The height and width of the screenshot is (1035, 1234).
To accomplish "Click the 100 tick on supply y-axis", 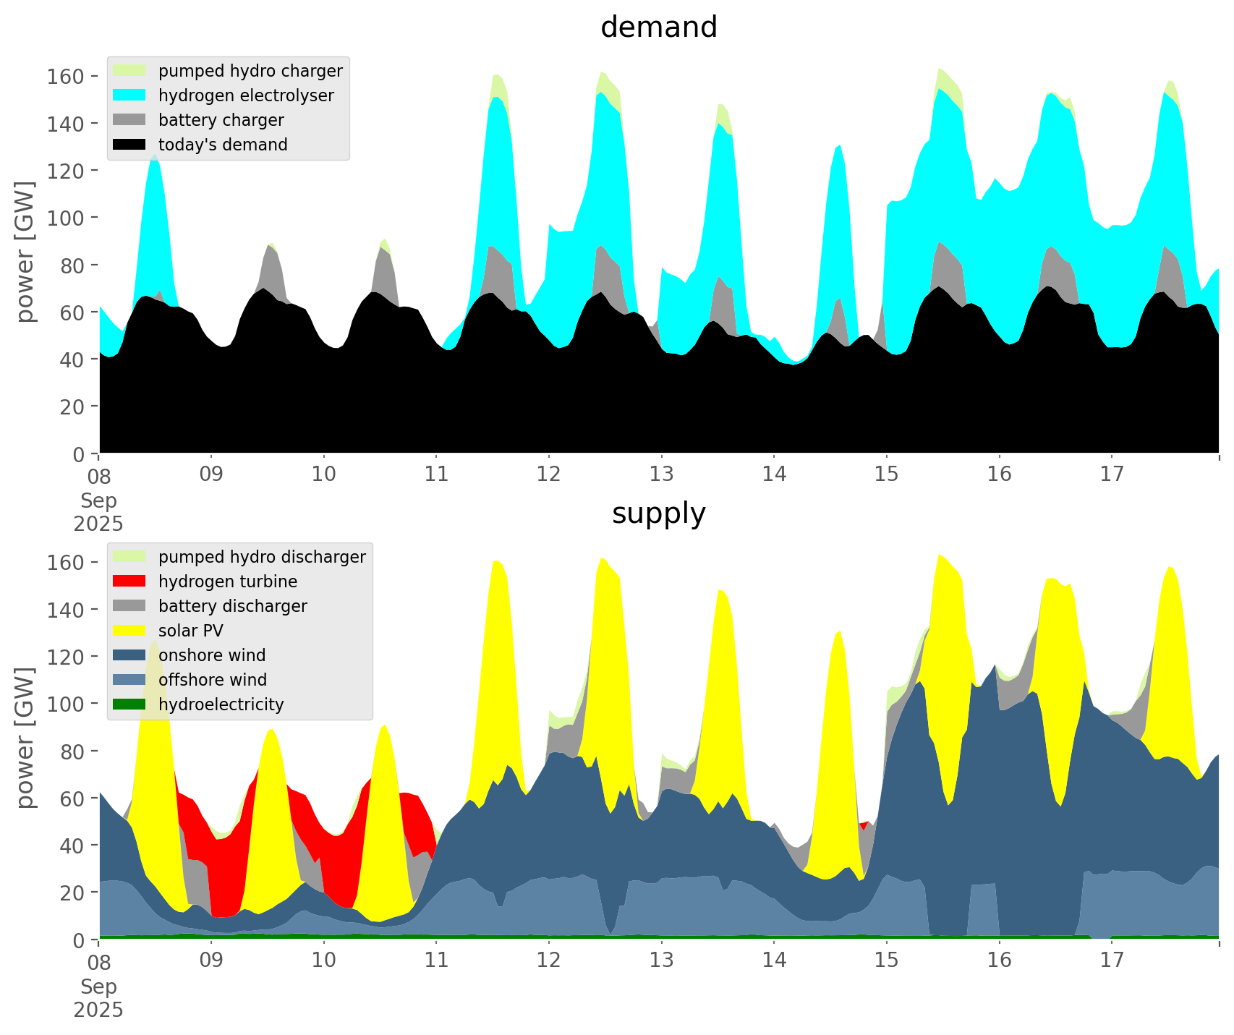I will click(65, 704).
